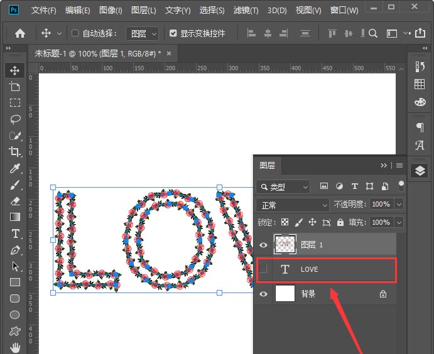This screenshot has width=434, height=354.
Task: Uncheck 显示变换控件 checkbox
Action: 173,33
